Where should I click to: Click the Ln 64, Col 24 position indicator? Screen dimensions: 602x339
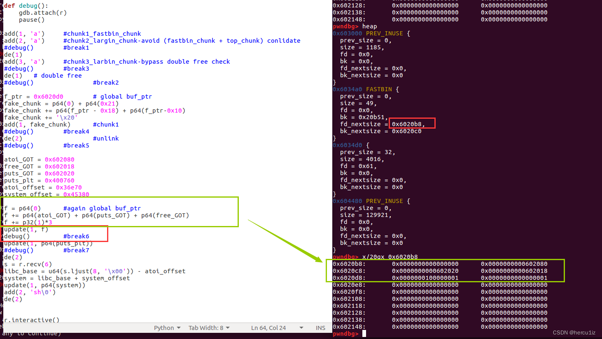click(268, 328)
